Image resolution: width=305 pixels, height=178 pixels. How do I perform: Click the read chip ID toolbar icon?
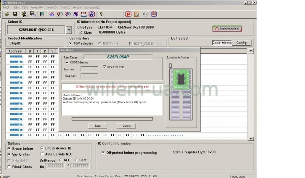pos(51,14)
